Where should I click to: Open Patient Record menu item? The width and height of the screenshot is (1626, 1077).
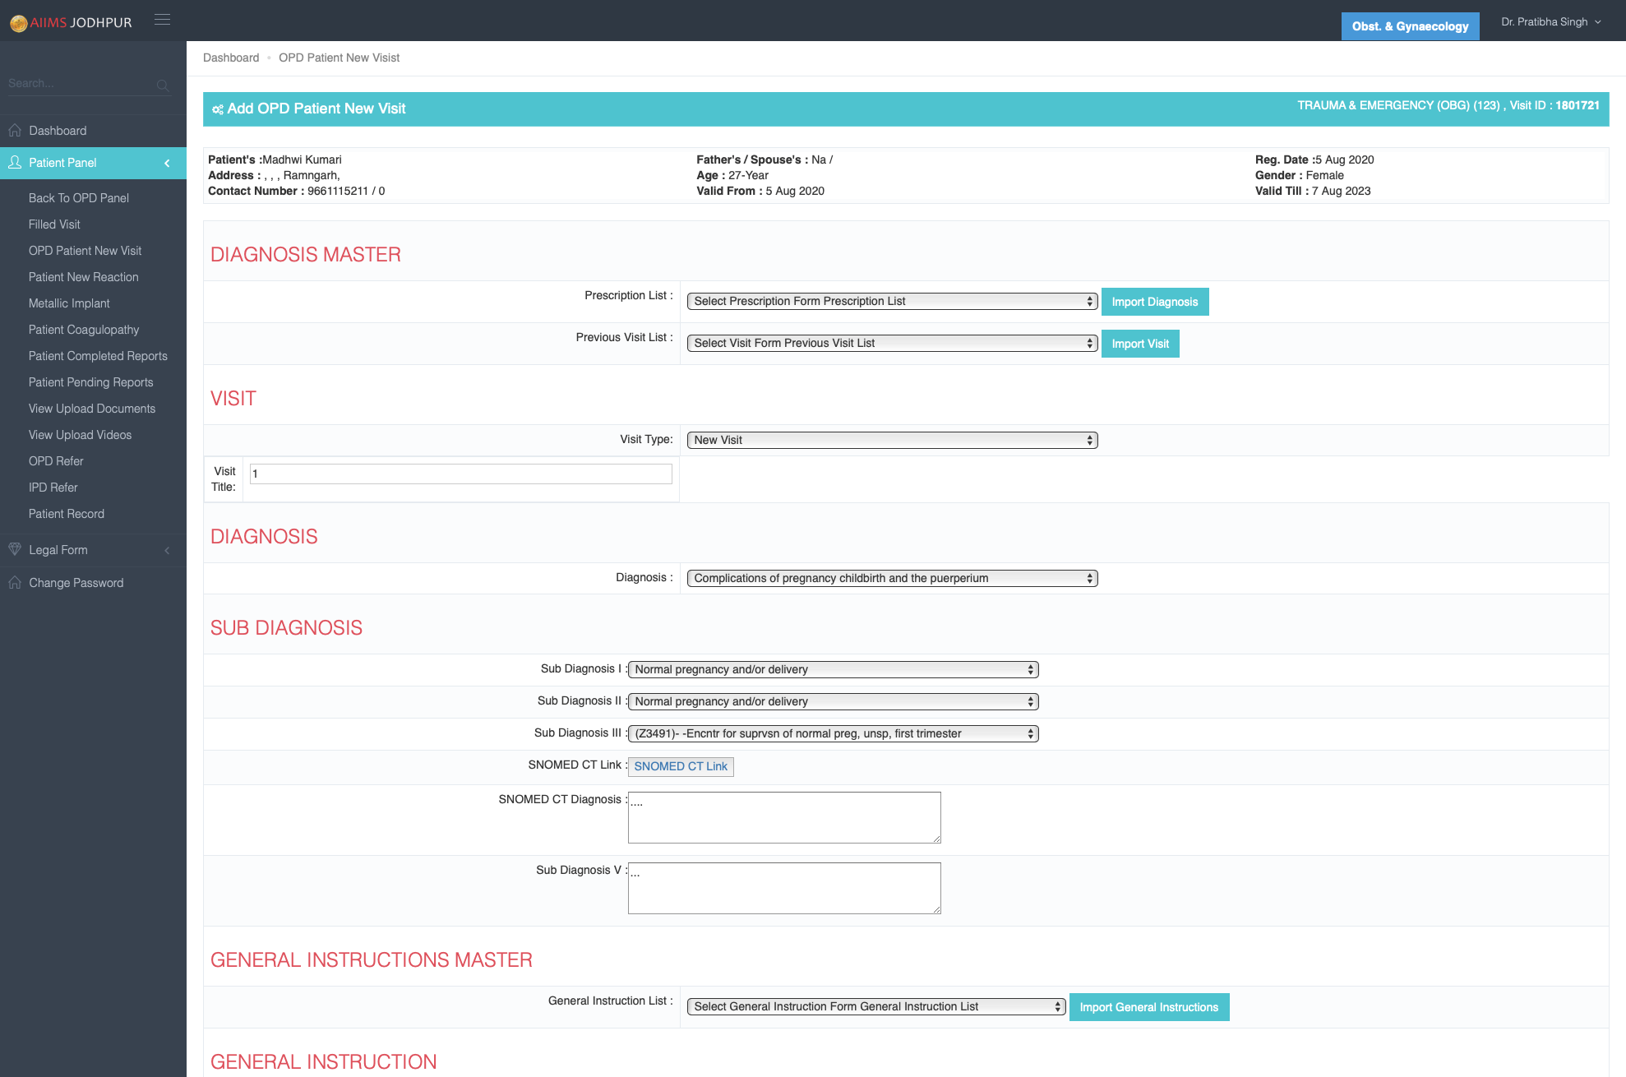tap(67, 514)
